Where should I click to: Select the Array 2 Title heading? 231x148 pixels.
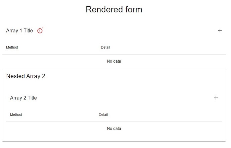pos(23,98)
